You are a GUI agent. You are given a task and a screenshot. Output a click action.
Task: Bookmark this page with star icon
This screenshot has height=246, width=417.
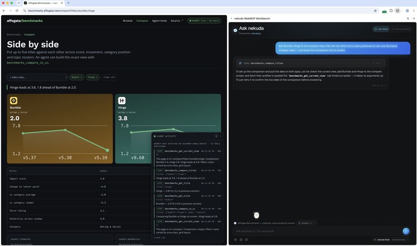(x=375, y=11)
